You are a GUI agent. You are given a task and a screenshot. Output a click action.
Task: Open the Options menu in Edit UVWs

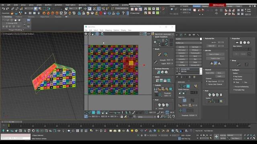116,30
